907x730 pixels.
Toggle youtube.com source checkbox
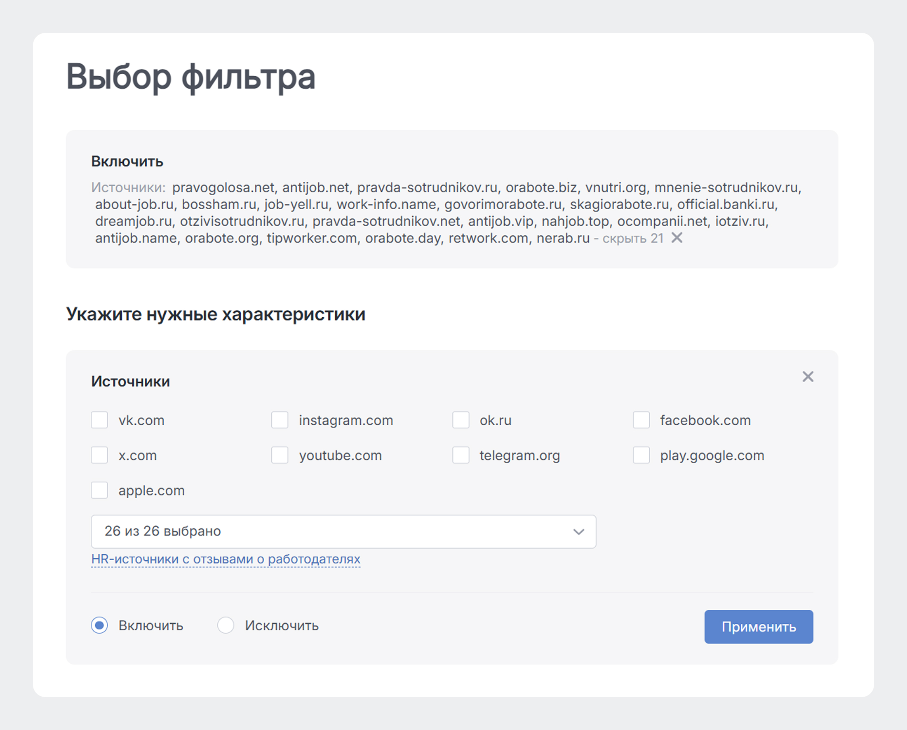coord(280,455)
